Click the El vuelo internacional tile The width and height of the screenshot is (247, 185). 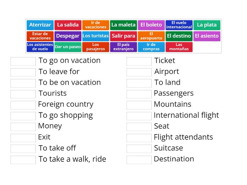(179, 25)
